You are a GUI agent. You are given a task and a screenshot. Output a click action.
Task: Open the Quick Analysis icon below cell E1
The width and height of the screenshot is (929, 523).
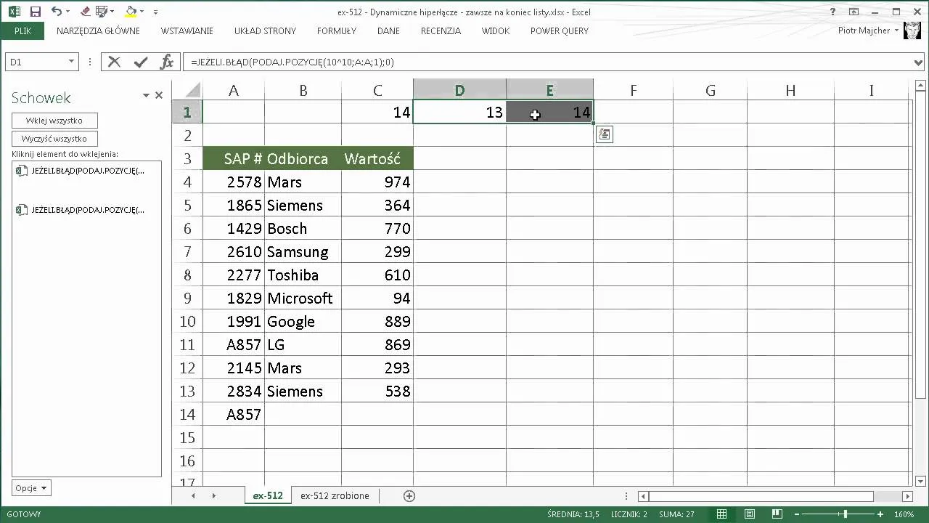pos(604,134)
